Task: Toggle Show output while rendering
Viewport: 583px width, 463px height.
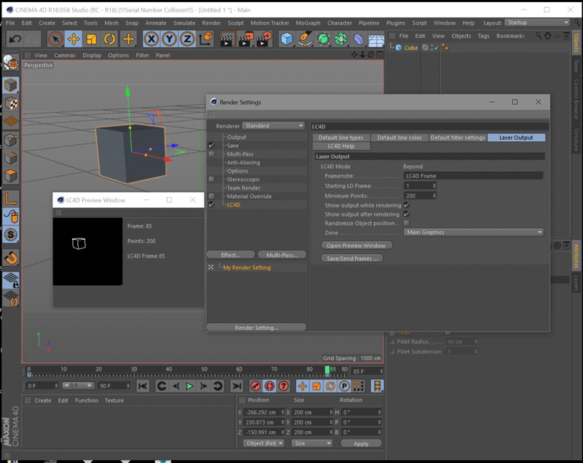Action: pos(407,205)
